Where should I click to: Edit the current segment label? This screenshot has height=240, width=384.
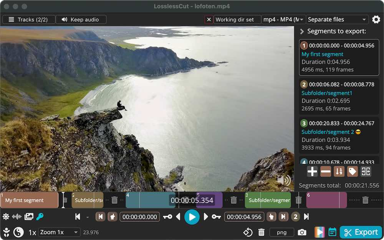[x=353, y=172]
